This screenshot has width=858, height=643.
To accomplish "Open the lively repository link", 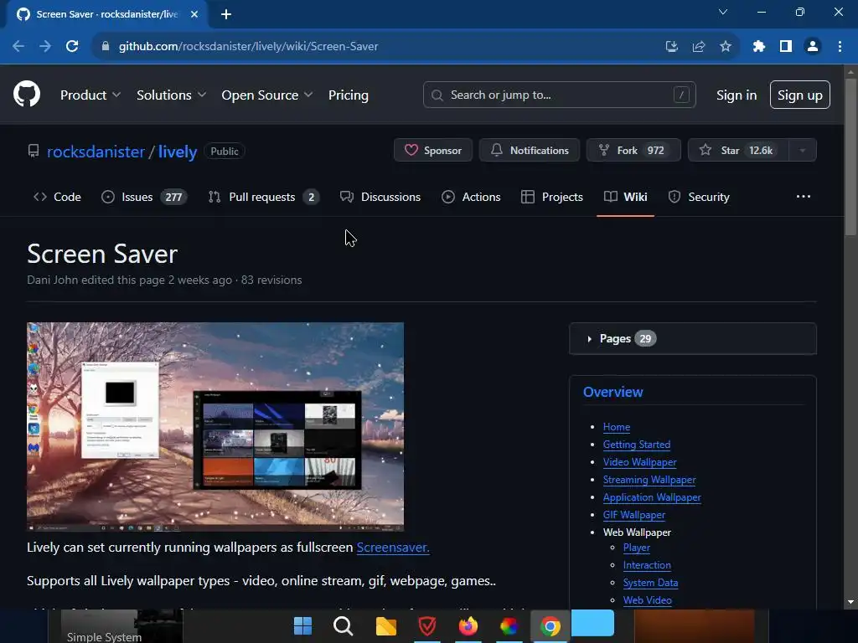I will (x=178, y=152).
